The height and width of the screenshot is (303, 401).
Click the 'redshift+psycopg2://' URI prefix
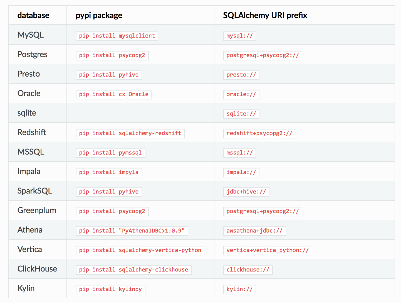(x=259, y=133)
